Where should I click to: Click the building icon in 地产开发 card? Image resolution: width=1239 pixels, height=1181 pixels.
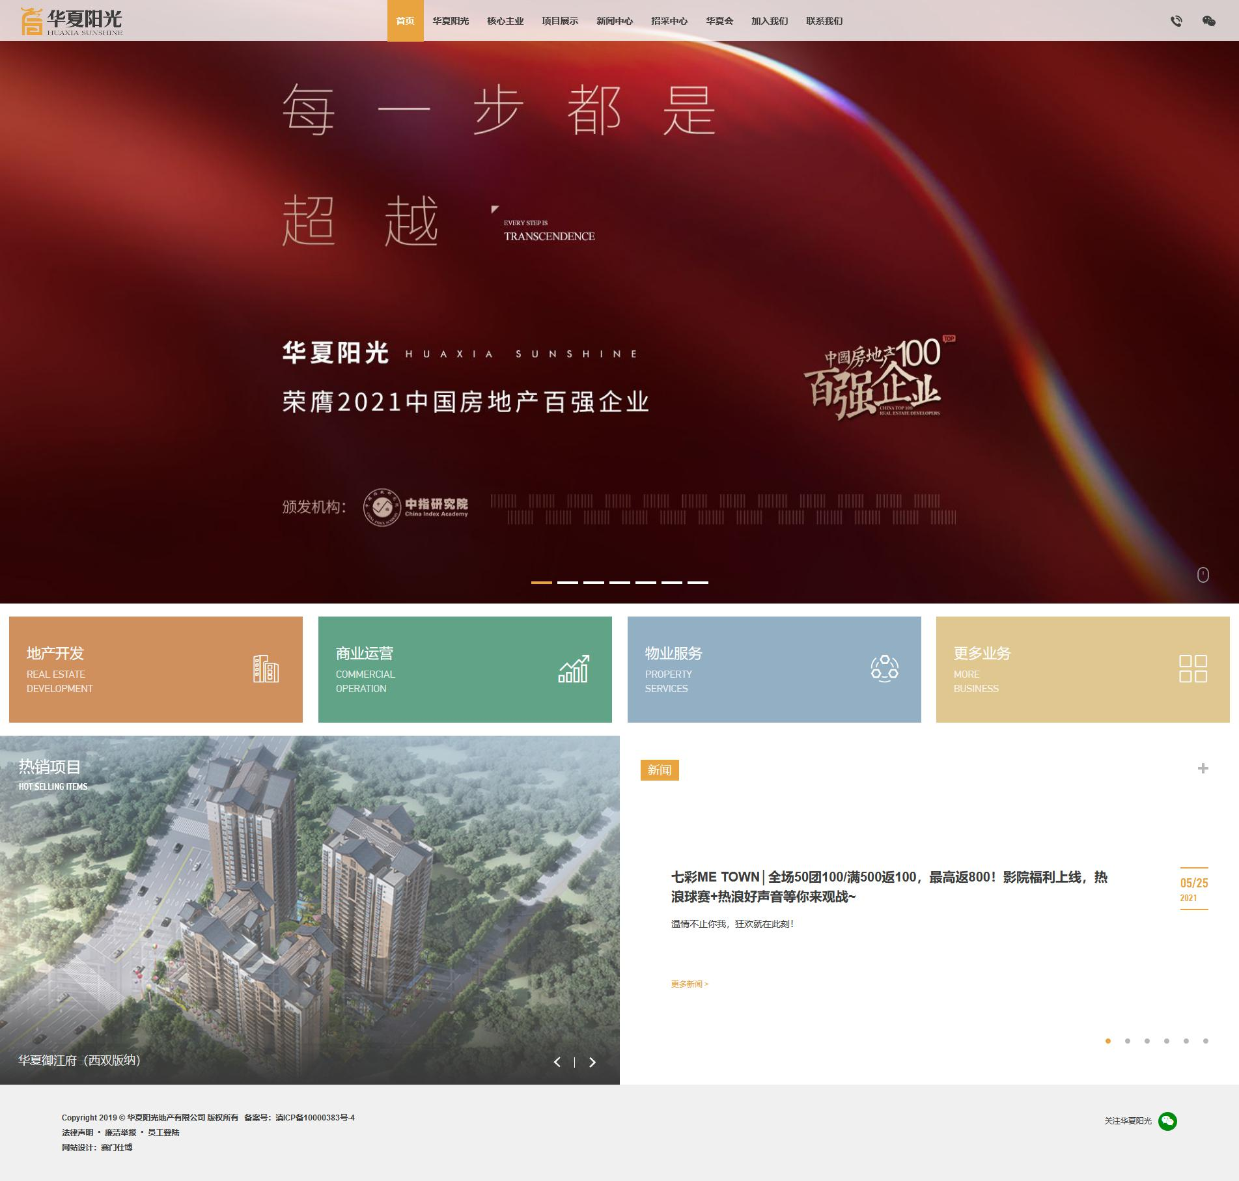[266, 669]
